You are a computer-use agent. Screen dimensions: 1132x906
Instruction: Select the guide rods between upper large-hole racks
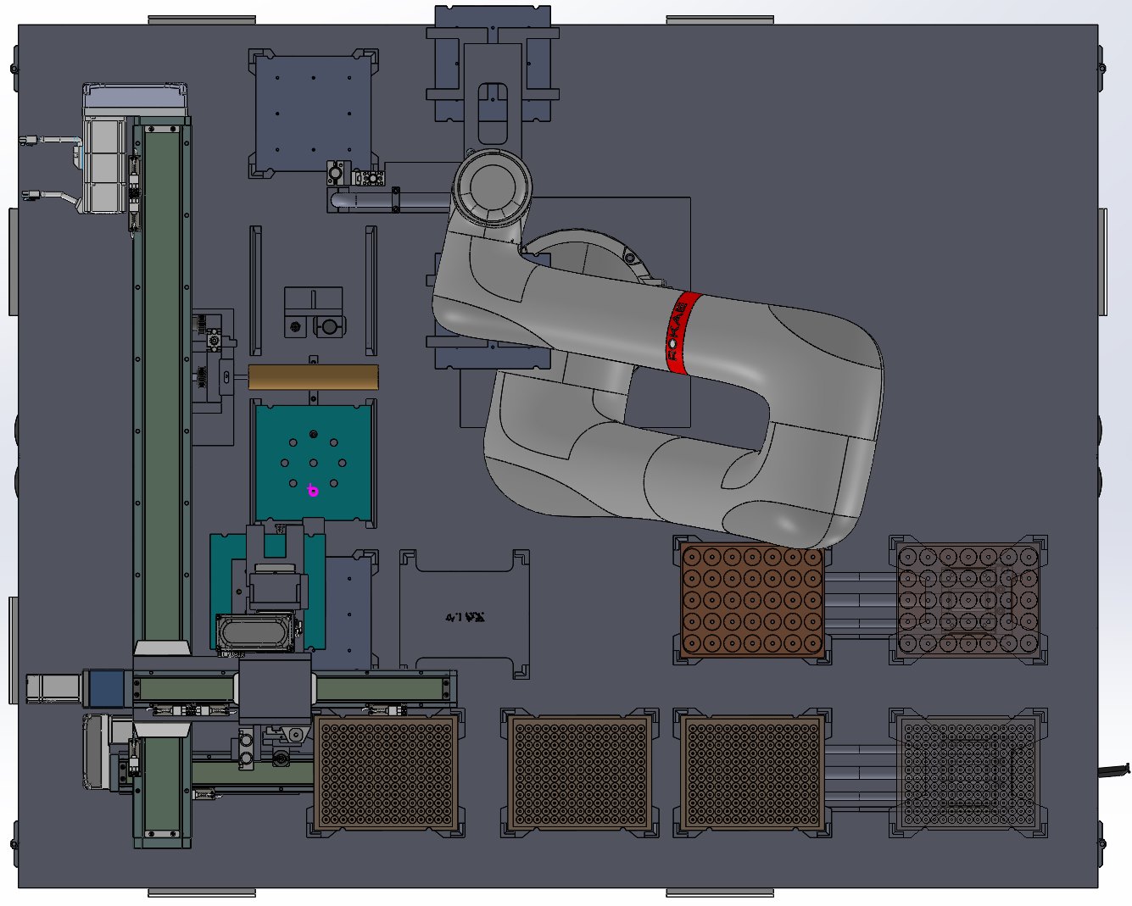[858, 600]
